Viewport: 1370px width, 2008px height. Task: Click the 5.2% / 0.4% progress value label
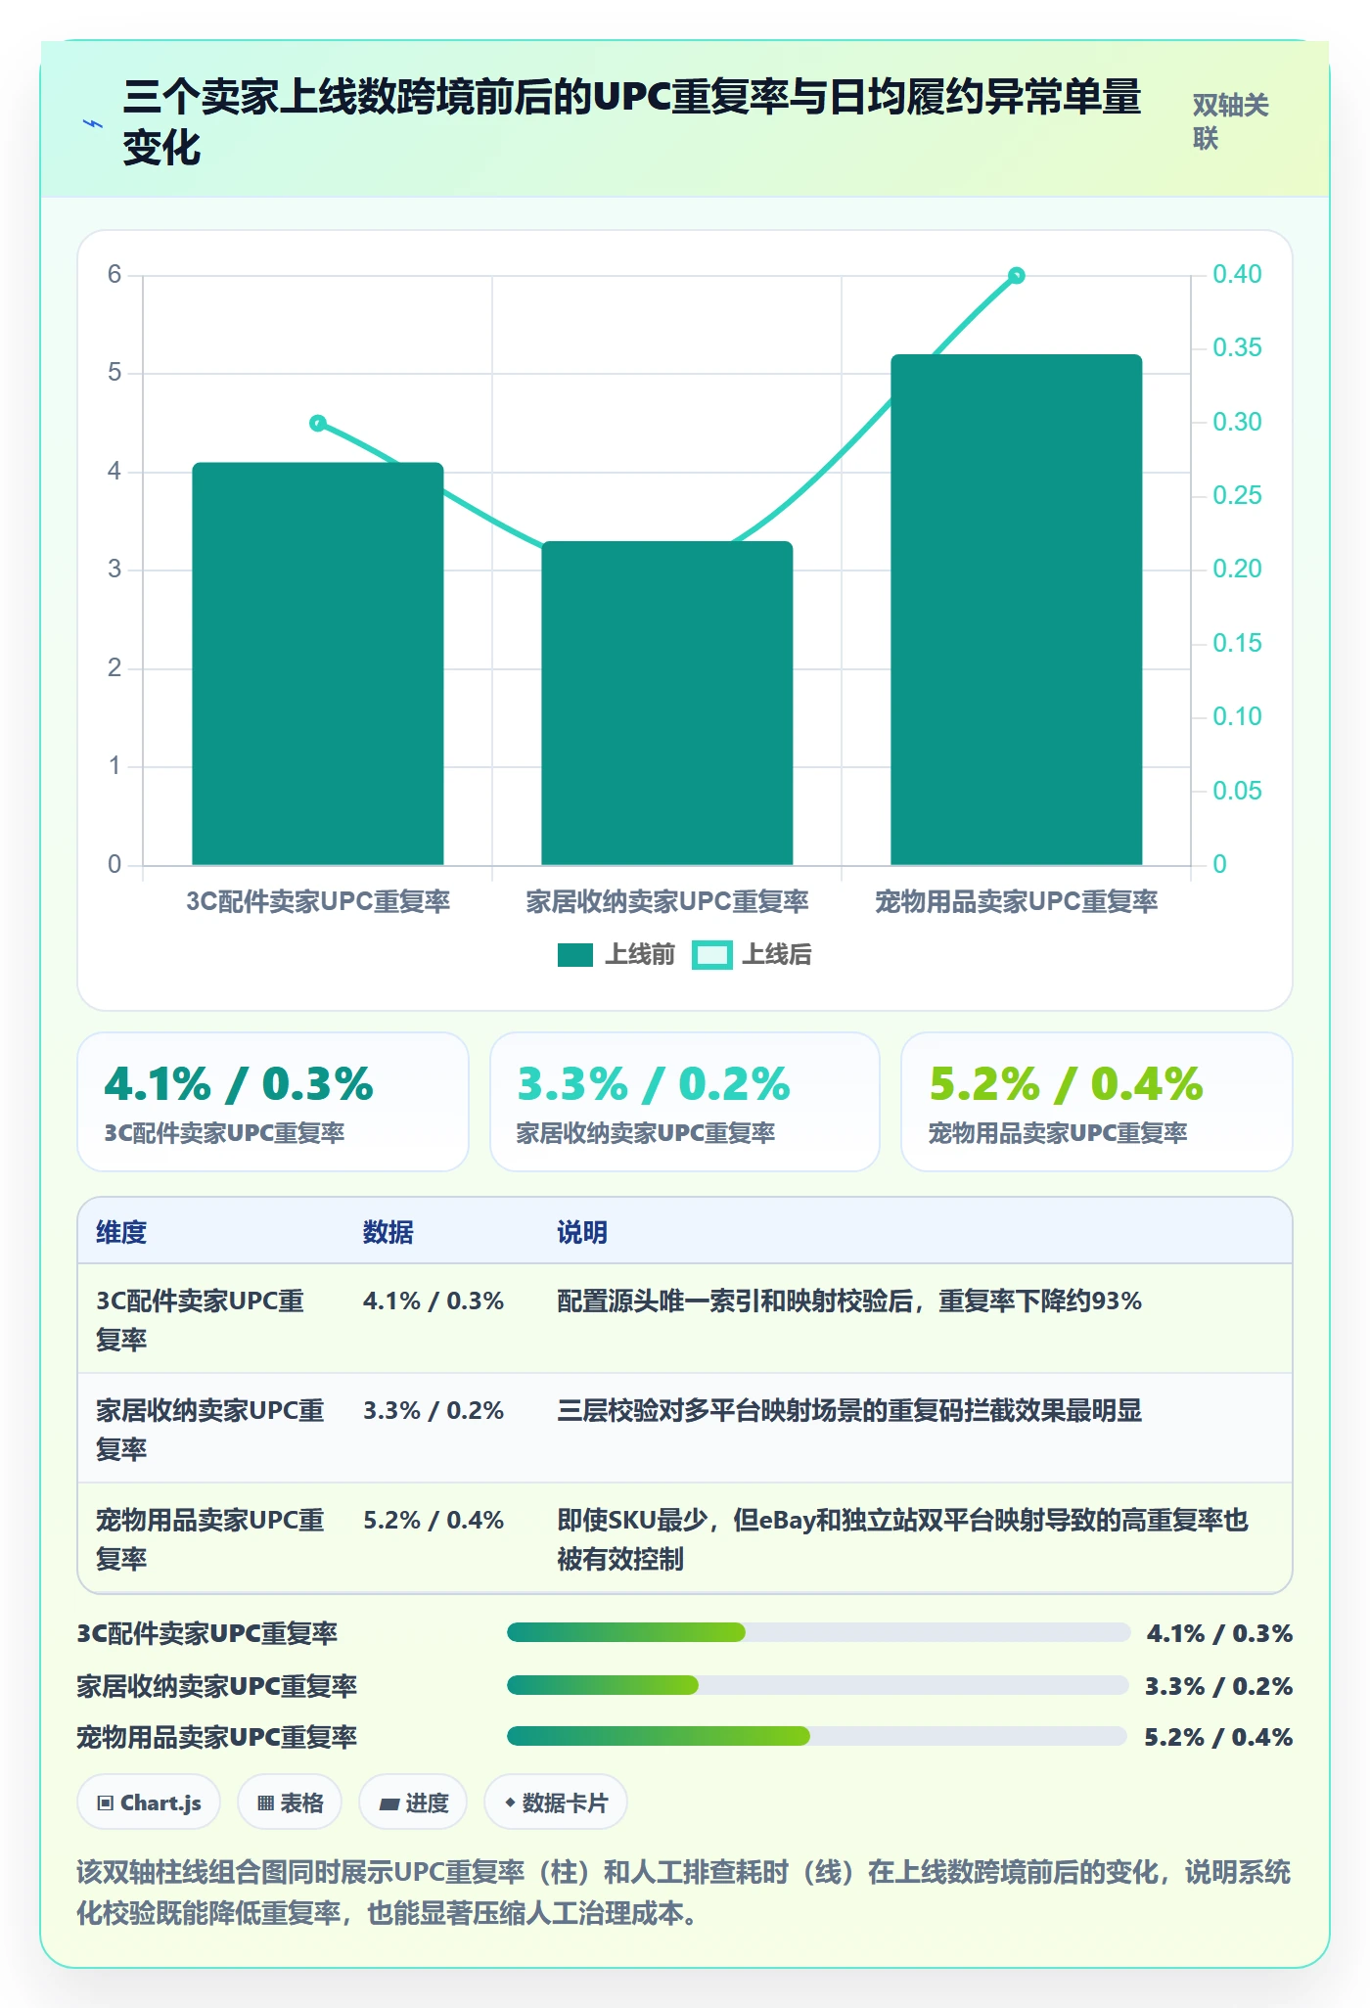point(1218,1737)
